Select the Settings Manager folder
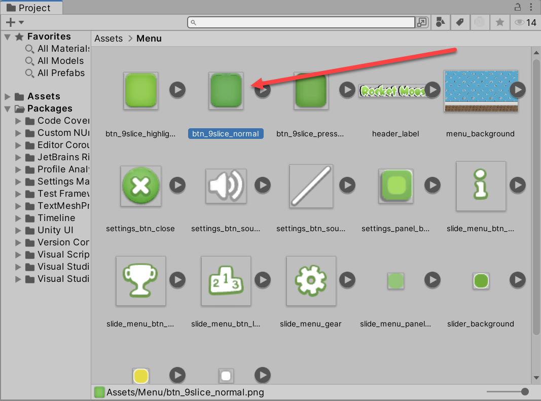Image resolution: width=541 pixels, height=401 pixels. [58, 181]
